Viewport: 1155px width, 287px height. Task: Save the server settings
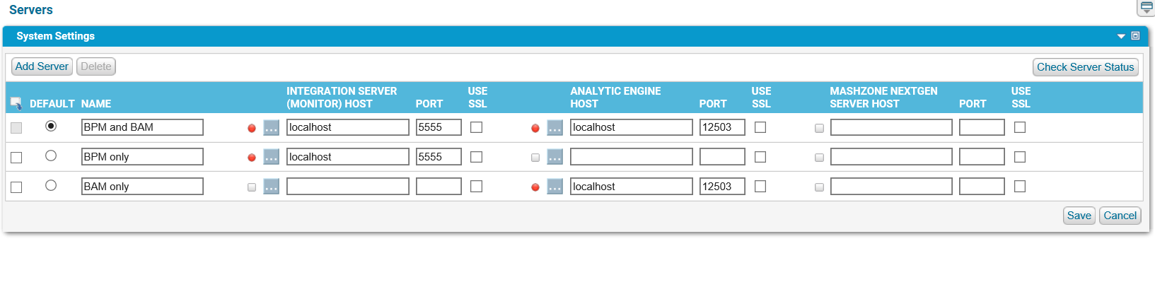(1079, 216)
